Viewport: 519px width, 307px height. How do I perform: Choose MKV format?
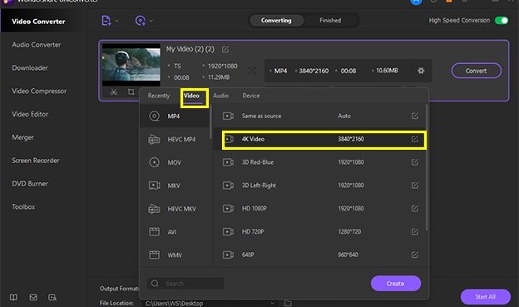click(x=175, y=186)
